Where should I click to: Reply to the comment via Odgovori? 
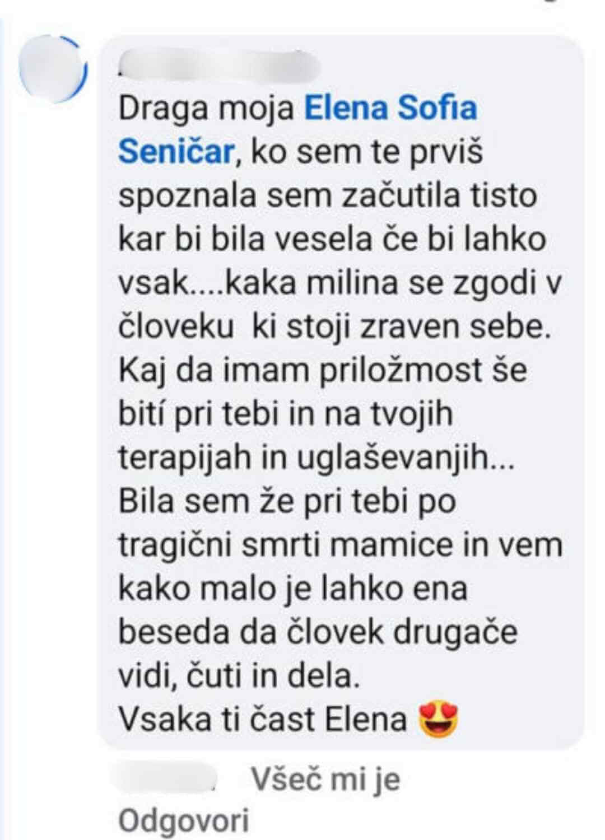click(184, 822)
